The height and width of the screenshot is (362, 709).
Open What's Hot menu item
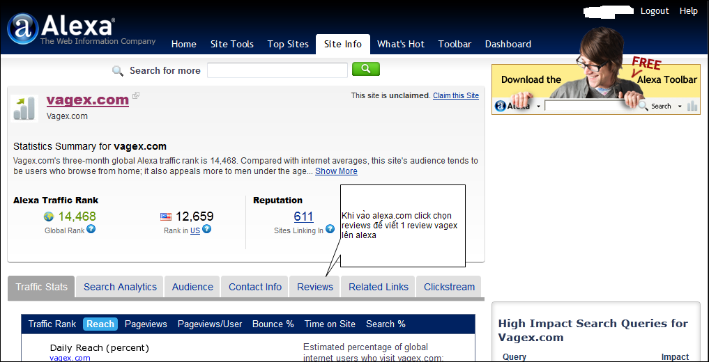tap(401, 45)
